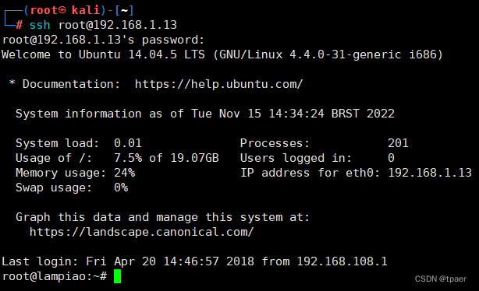Click the ssh command text
This screenshot has height=291, width=479.
tap(40, 25)
